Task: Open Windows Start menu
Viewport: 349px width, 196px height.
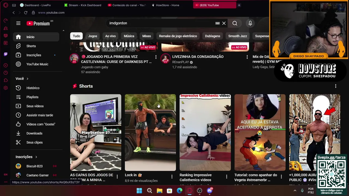Action: click(139, 191)
